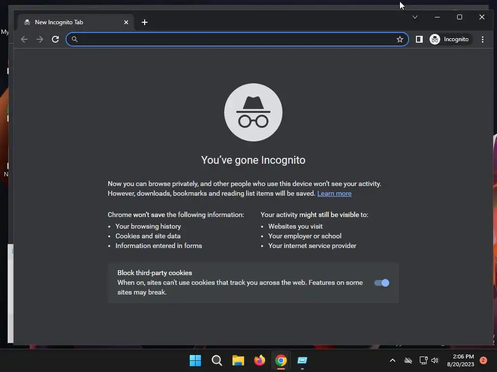Open the blue app icon beside Chrome in the taskbar
Screen dimensions: 497x372
pyautogui.click(x=302, y=360)
